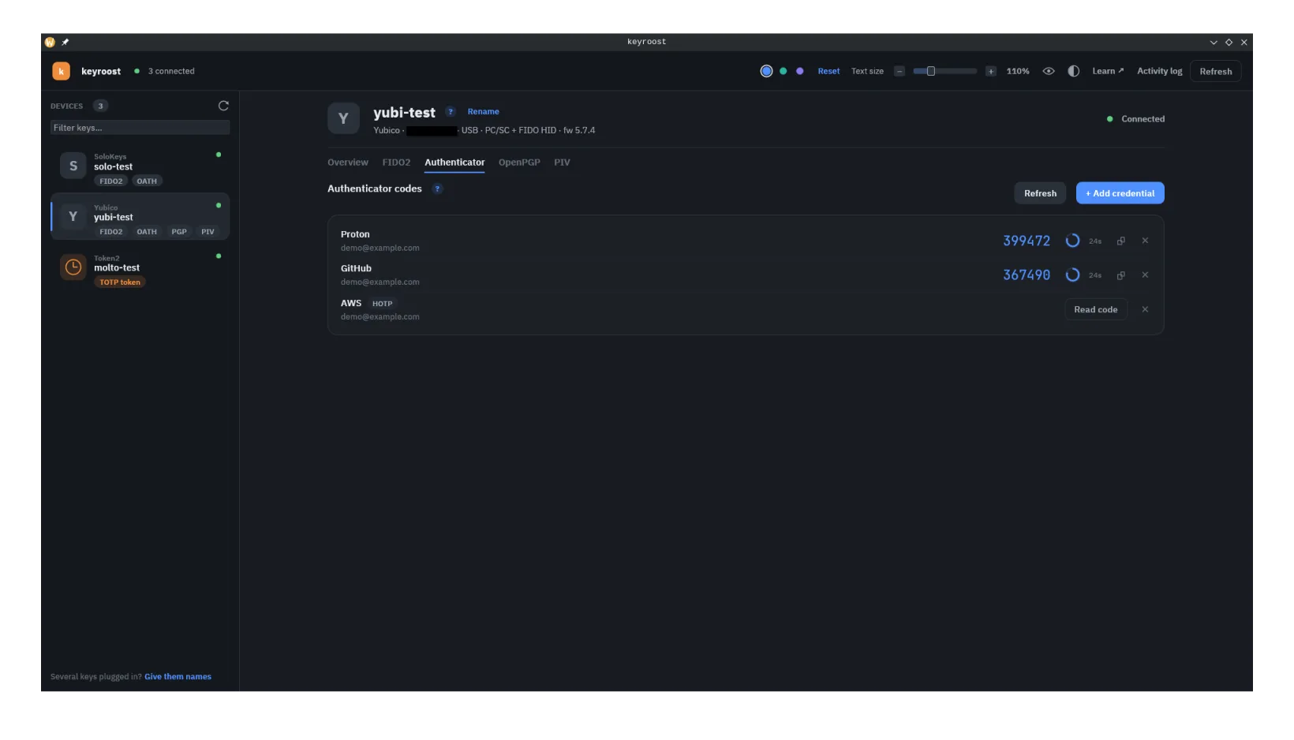Click the TOTP token tag under molto-test
Screen dimensions: 1294x740
tap(120, 282)
